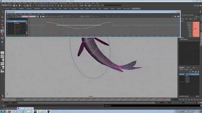Select red Translate X channel in list
This screenshot has height=113, width=202.
pos(19,25)
